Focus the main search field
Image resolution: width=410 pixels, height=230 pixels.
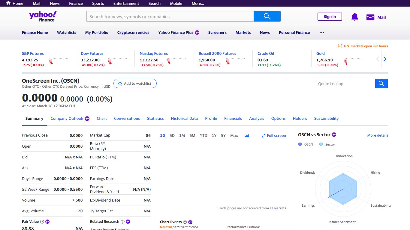click(170, 16)
